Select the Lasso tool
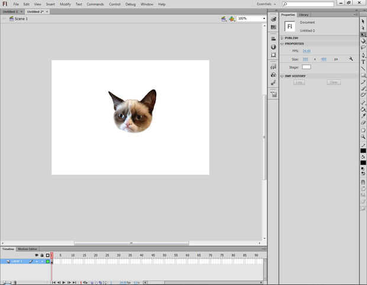This screenshot has height=285, width=367. [363, 47]
